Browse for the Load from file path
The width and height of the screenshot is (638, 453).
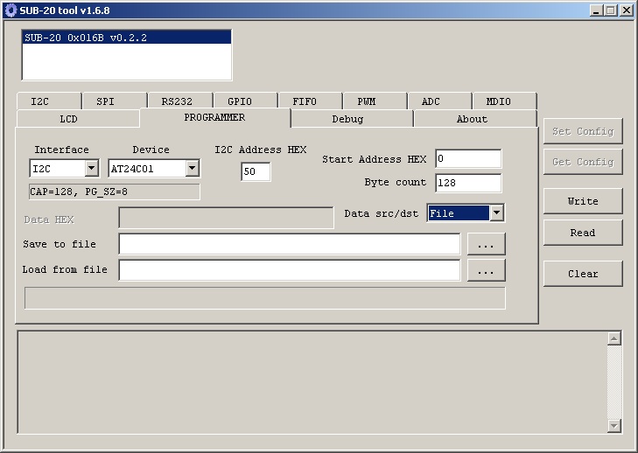pos(486,271)
